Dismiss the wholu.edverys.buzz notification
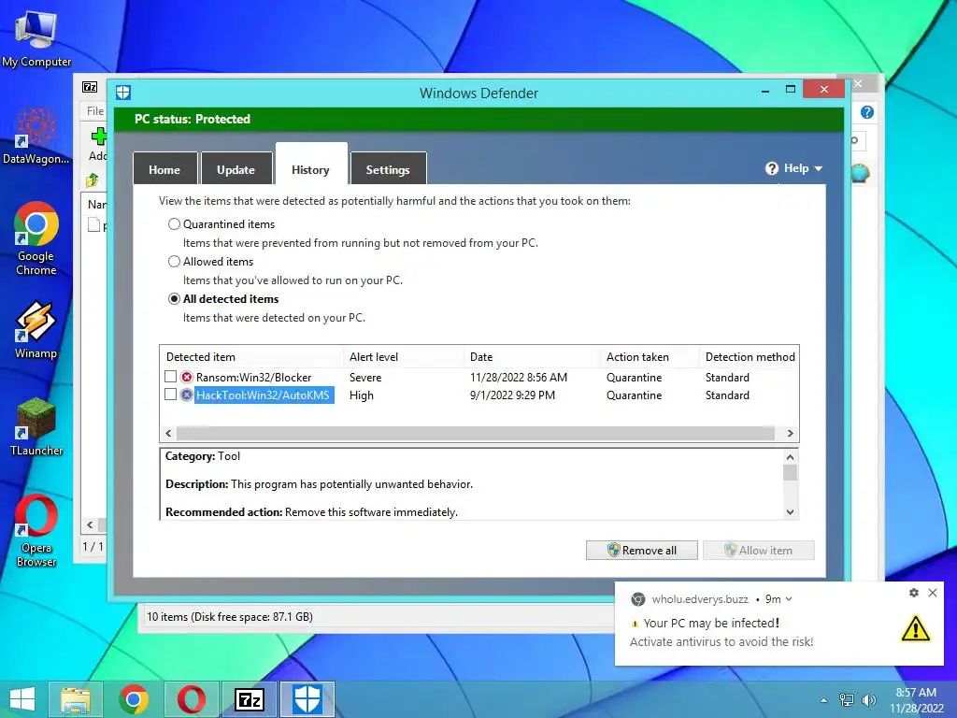Image resolution: width=957 pixels, height=718 pixels. tap(933, 593)
